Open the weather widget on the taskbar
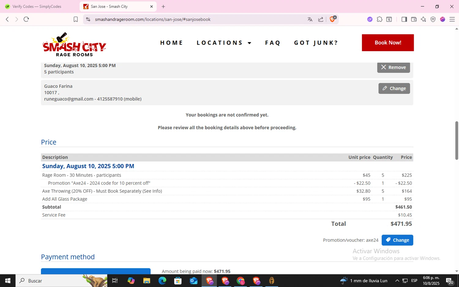This screenshot has width=459, height=287. (364, 281)
